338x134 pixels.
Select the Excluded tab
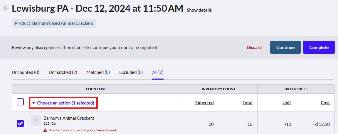[131, 72]
